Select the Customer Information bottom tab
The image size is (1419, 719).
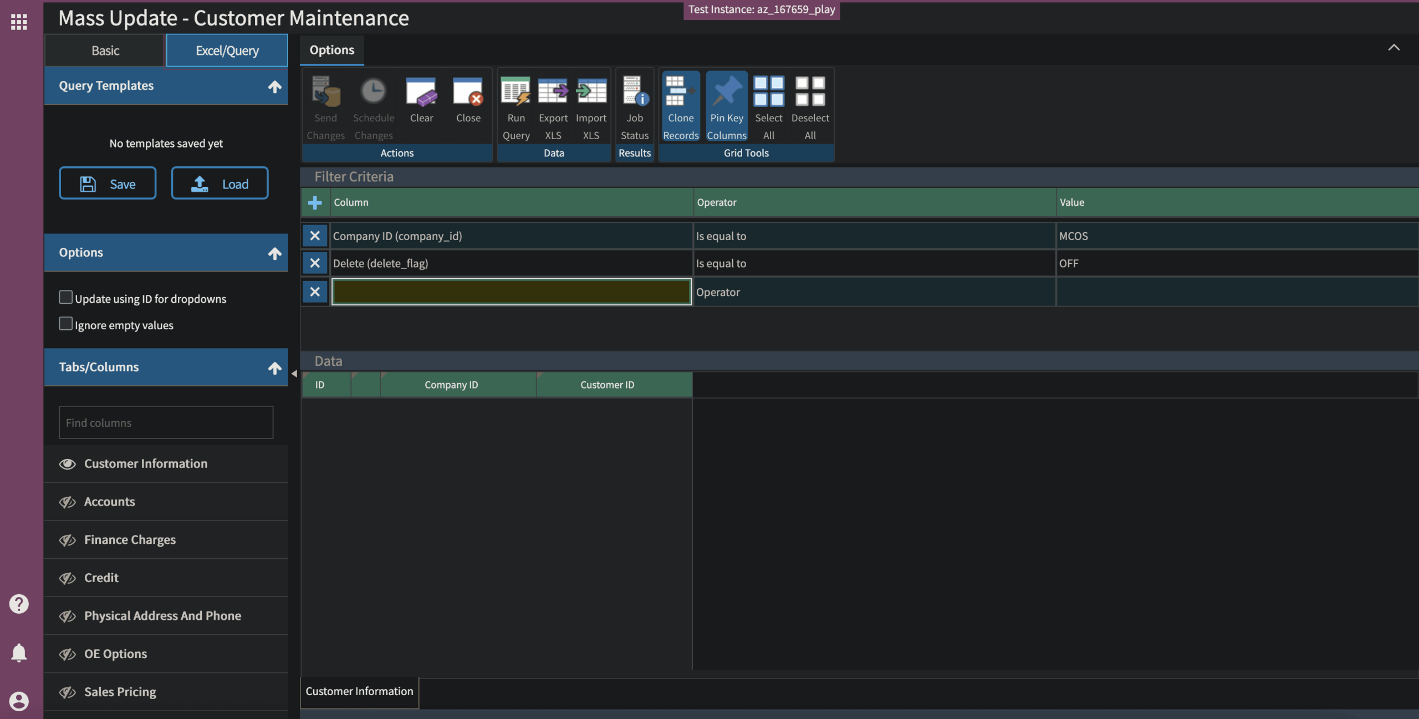359,691
